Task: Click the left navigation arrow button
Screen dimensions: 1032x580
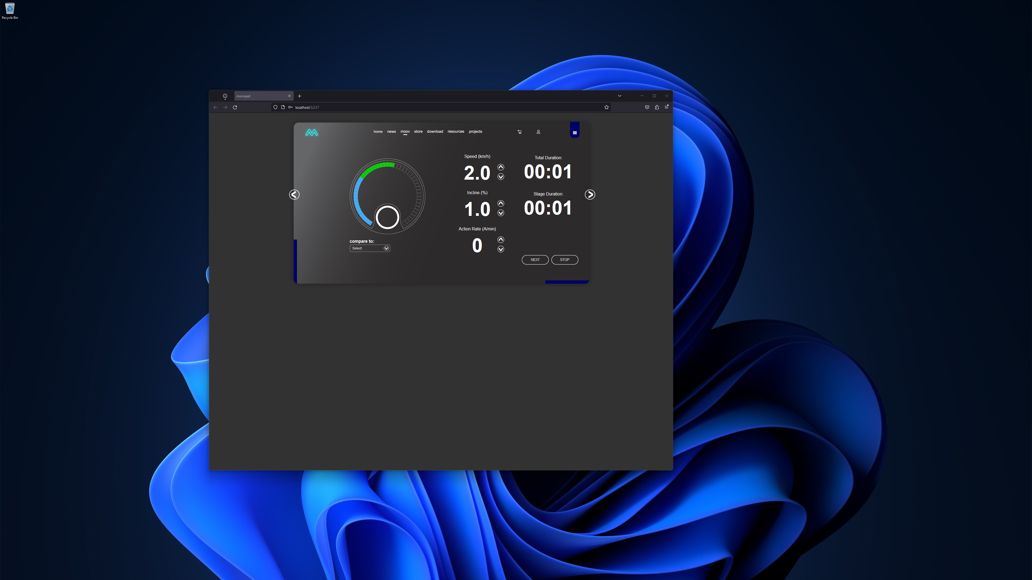Action: (x=295, y=195)
